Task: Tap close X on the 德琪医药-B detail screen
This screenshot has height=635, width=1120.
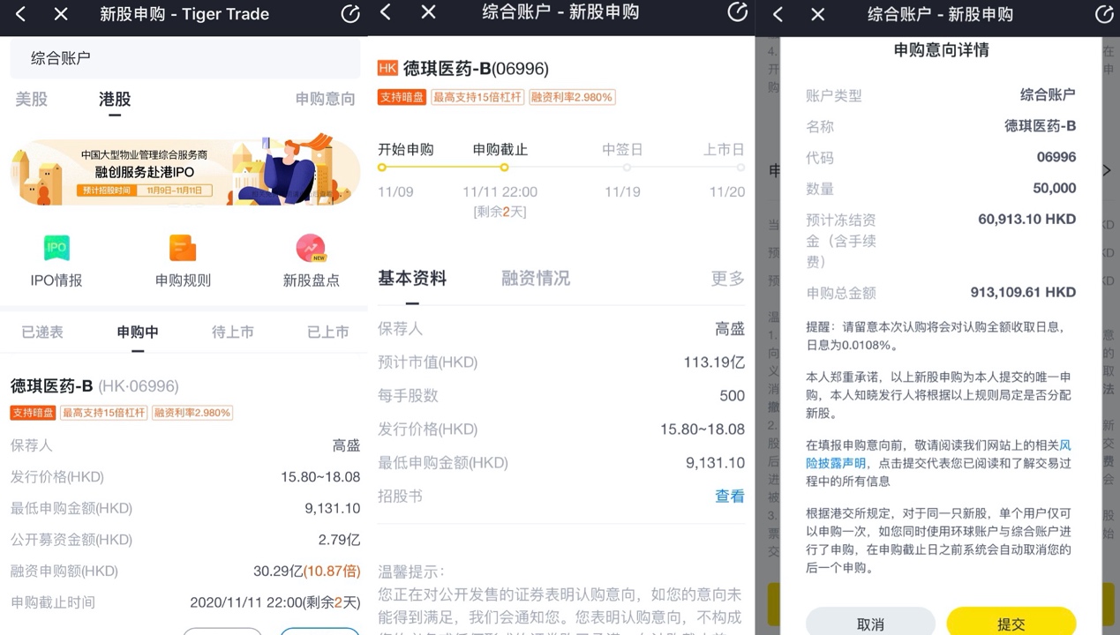Action: coord(428,11)
